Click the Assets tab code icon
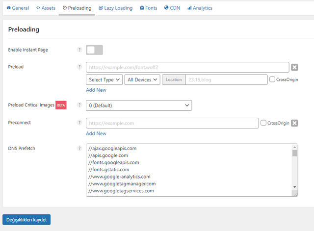 (38, 8)
